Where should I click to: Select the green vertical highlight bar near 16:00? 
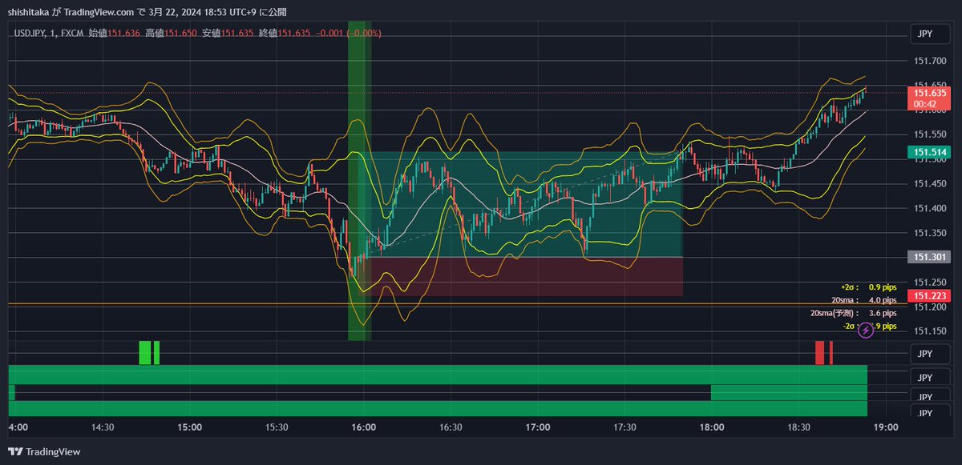359,181
